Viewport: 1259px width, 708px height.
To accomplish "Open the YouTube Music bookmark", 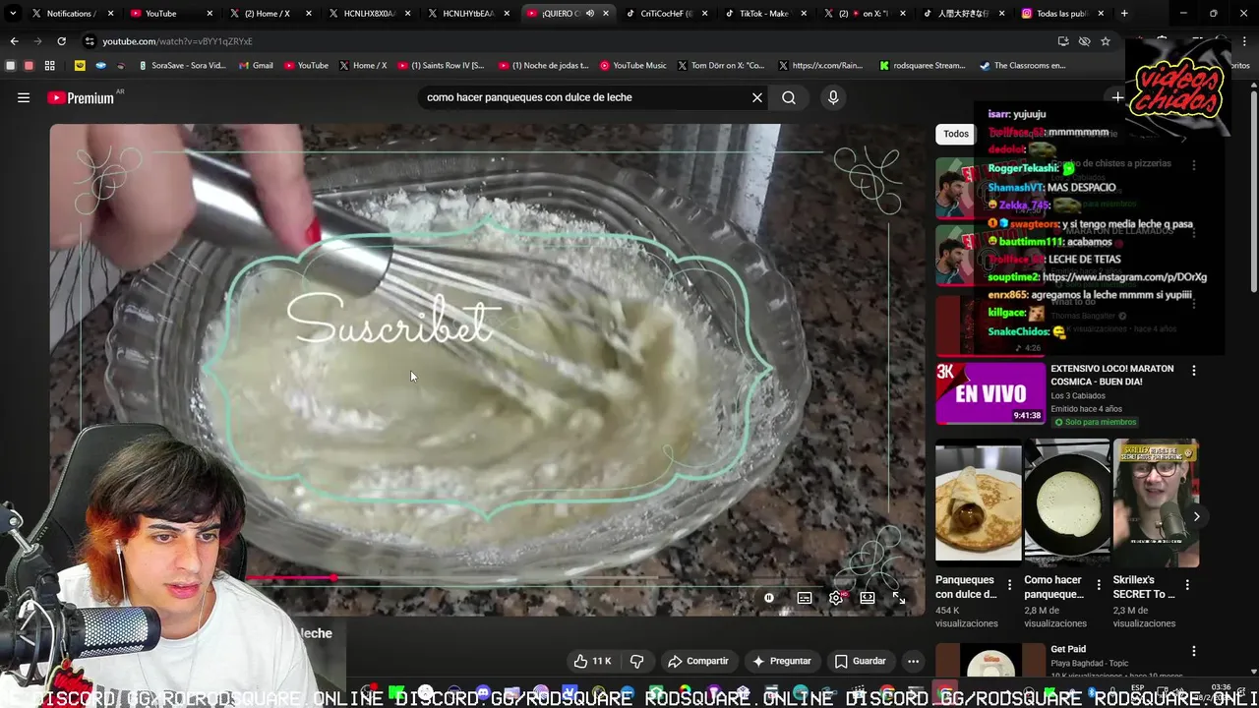I will [x=632, y=66].
